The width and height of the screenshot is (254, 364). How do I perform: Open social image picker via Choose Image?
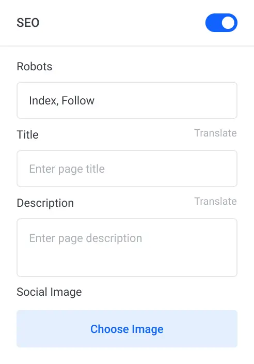pyautogui.click(x=127, y=329)
